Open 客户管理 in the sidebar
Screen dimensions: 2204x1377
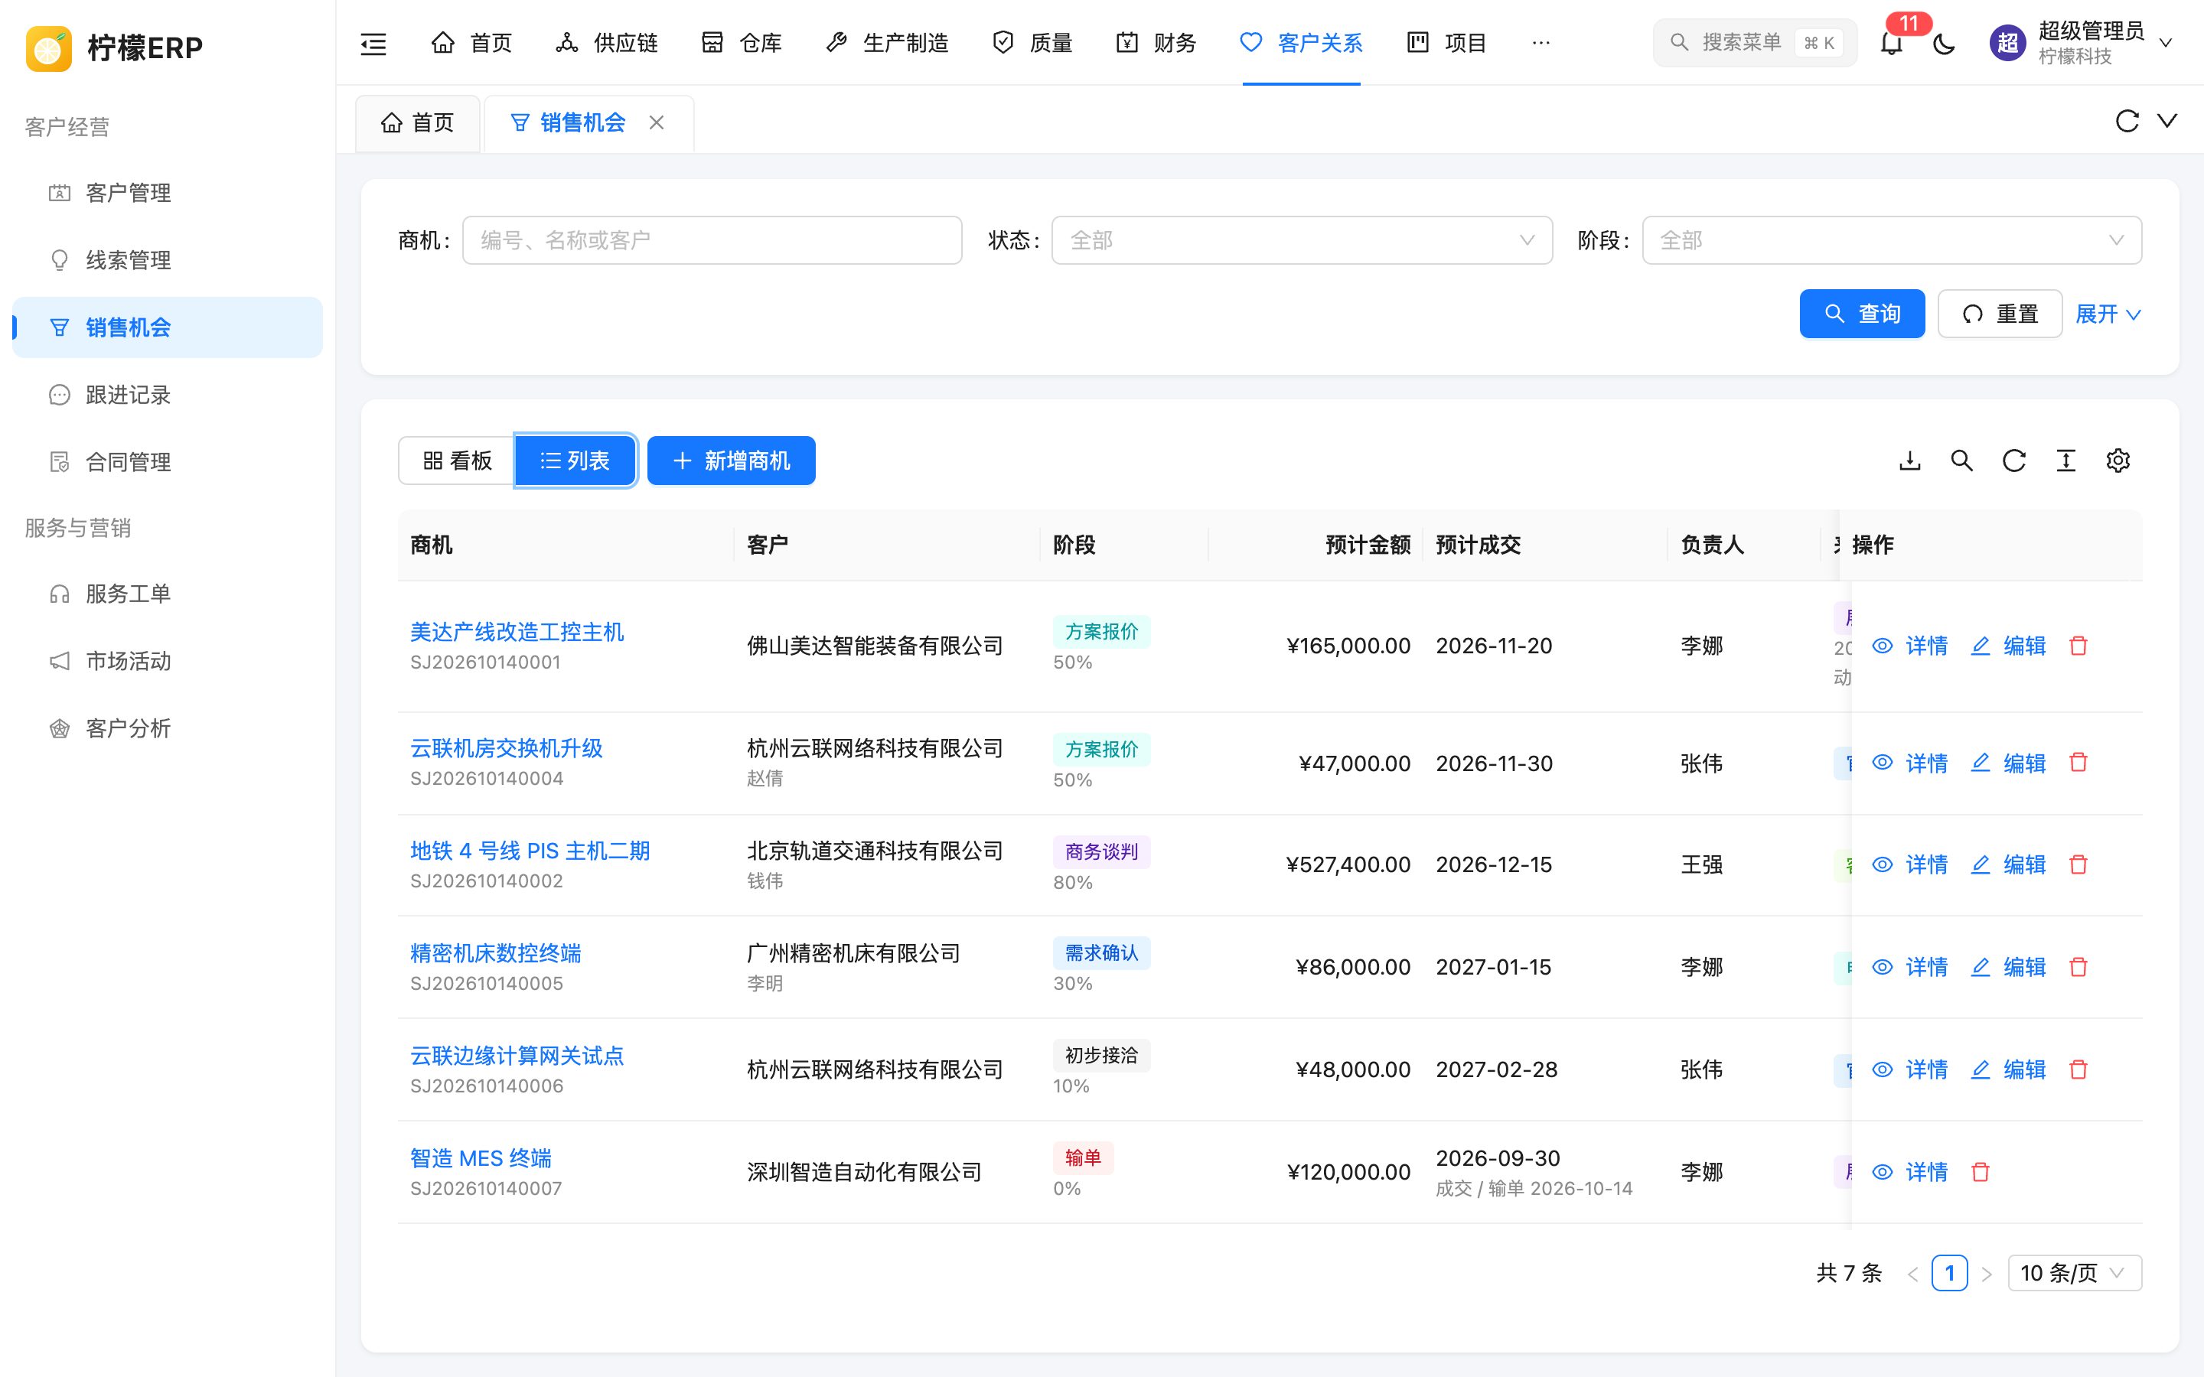click(x=168, y=193)
